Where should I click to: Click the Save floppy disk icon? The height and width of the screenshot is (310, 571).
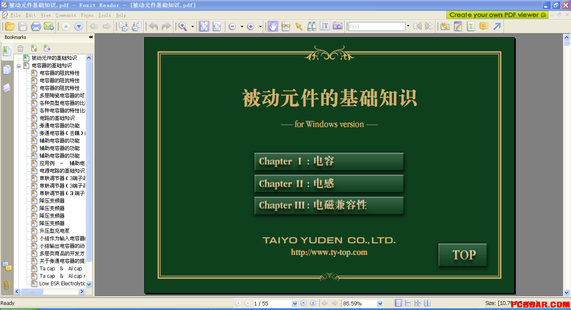pos(23,26)
